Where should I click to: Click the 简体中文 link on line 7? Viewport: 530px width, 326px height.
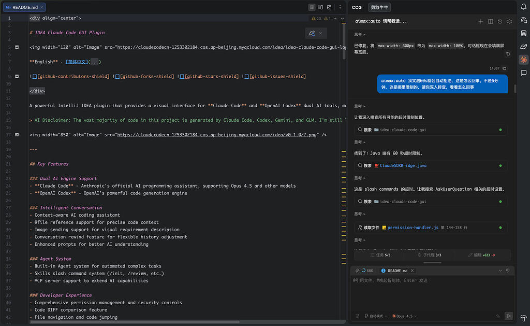77,62
